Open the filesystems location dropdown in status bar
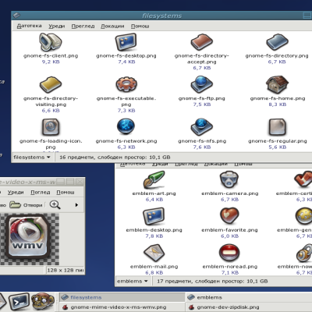This screenshot has height=312, width=312. (x=32, y=158)
